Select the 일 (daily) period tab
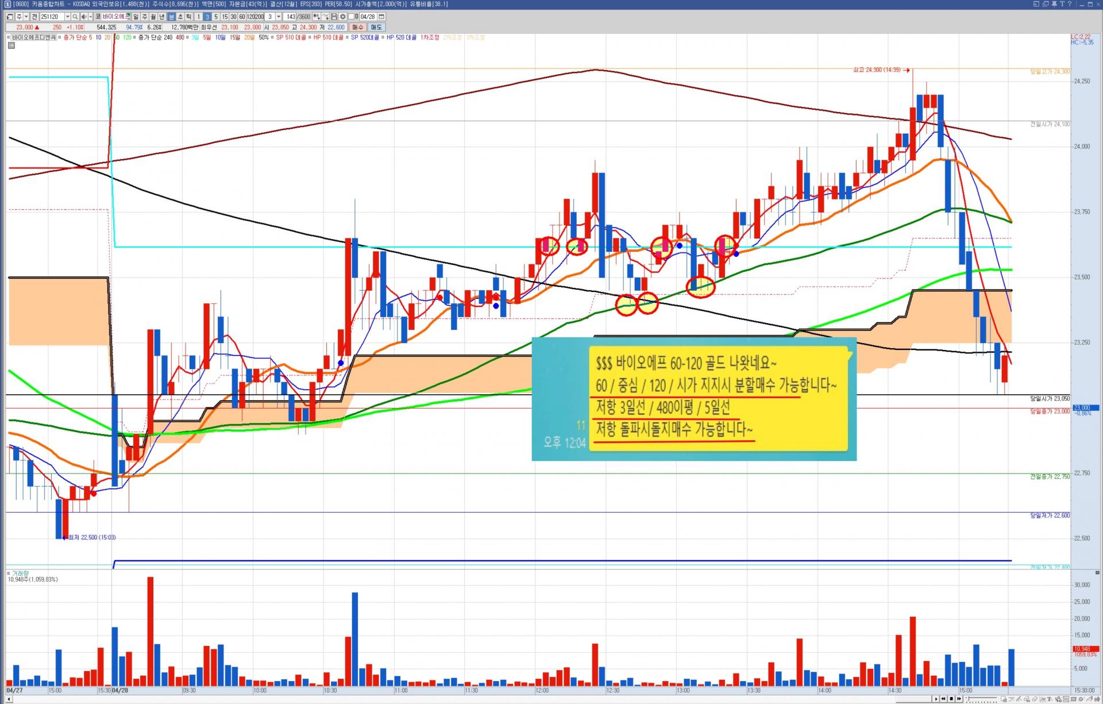The image size is (1103, 704). pyautogui.click(x=136, y=17)
